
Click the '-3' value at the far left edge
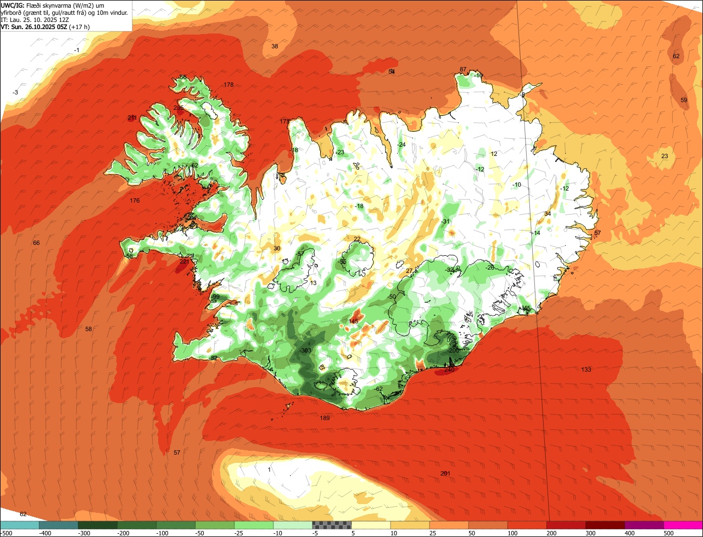tap(15, 92)
